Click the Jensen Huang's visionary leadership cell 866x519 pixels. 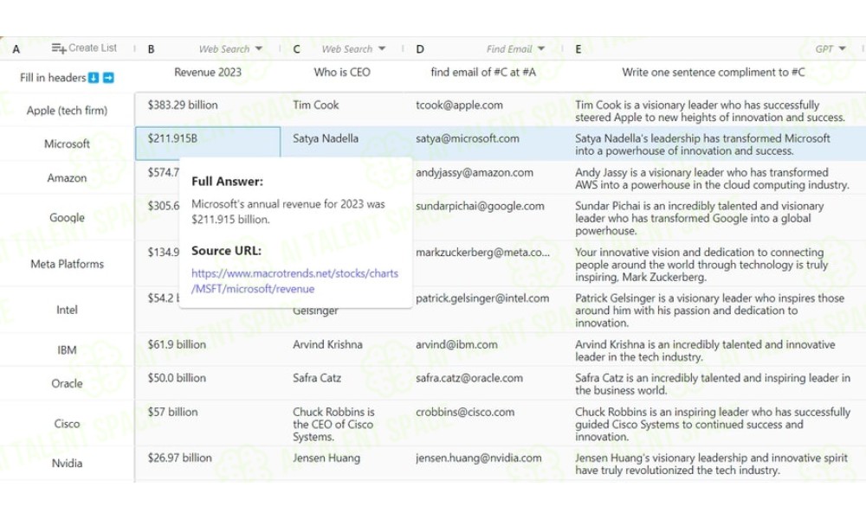click(x=714, y=464)
